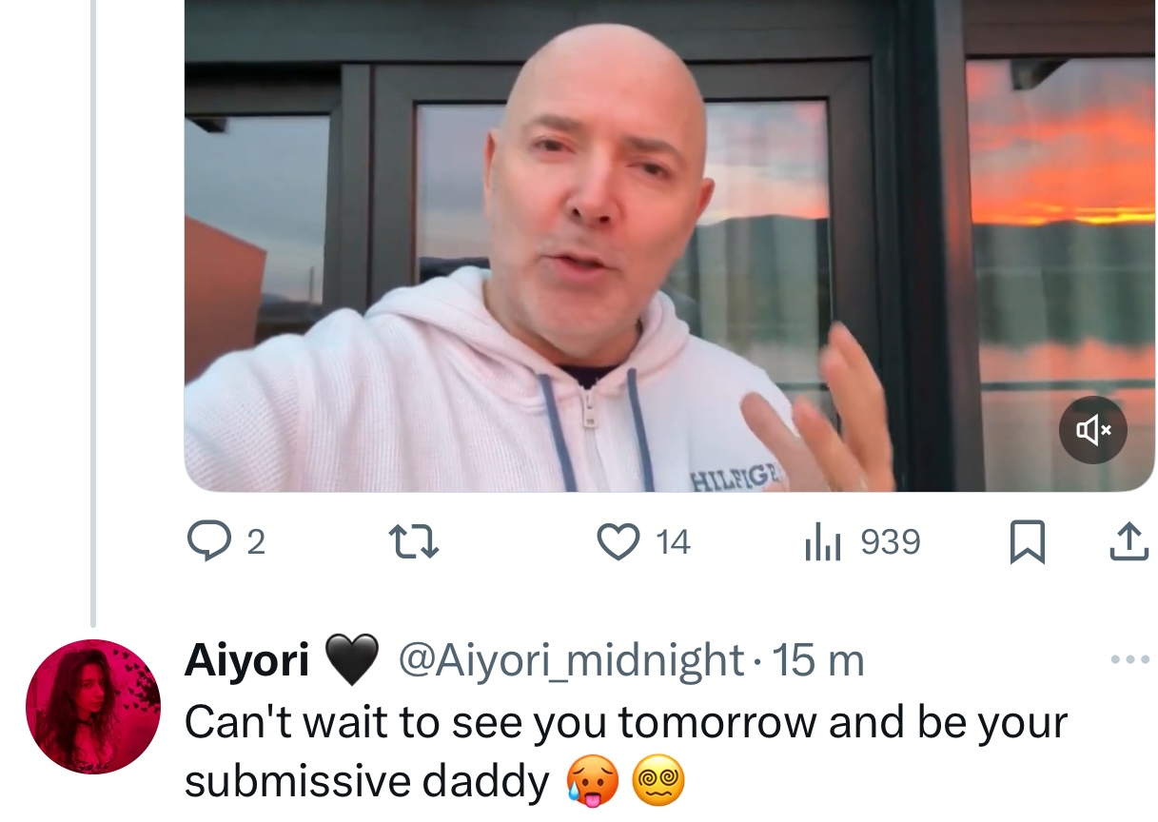Click the 15 m timestamp on reply
The width and height of the screenshot is (1158, 822).
(817, 660)
